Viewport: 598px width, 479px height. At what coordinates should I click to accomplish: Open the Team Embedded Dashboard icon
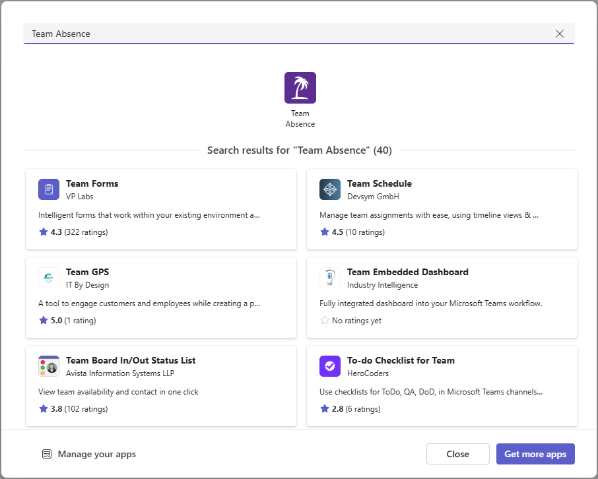click(330, 278)
